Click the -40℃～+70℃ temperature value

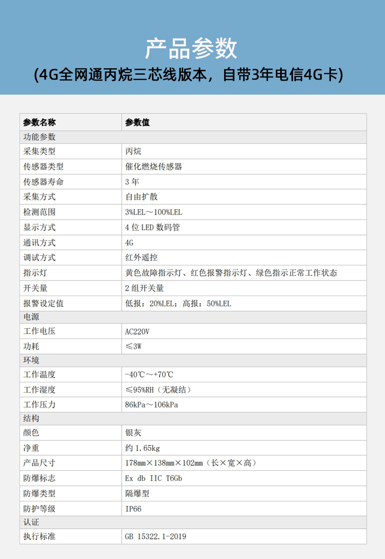click(149, 375)
